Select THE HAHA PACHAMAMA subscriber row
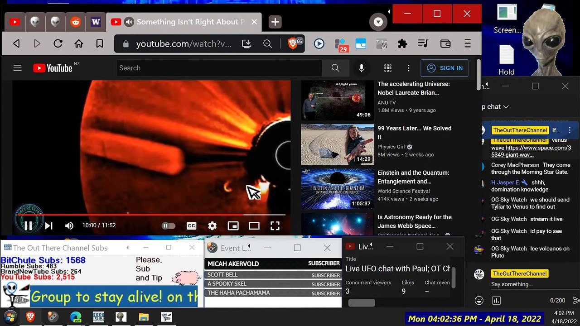The height and width of the screenshot is (326, 580). tap(273, 293)
